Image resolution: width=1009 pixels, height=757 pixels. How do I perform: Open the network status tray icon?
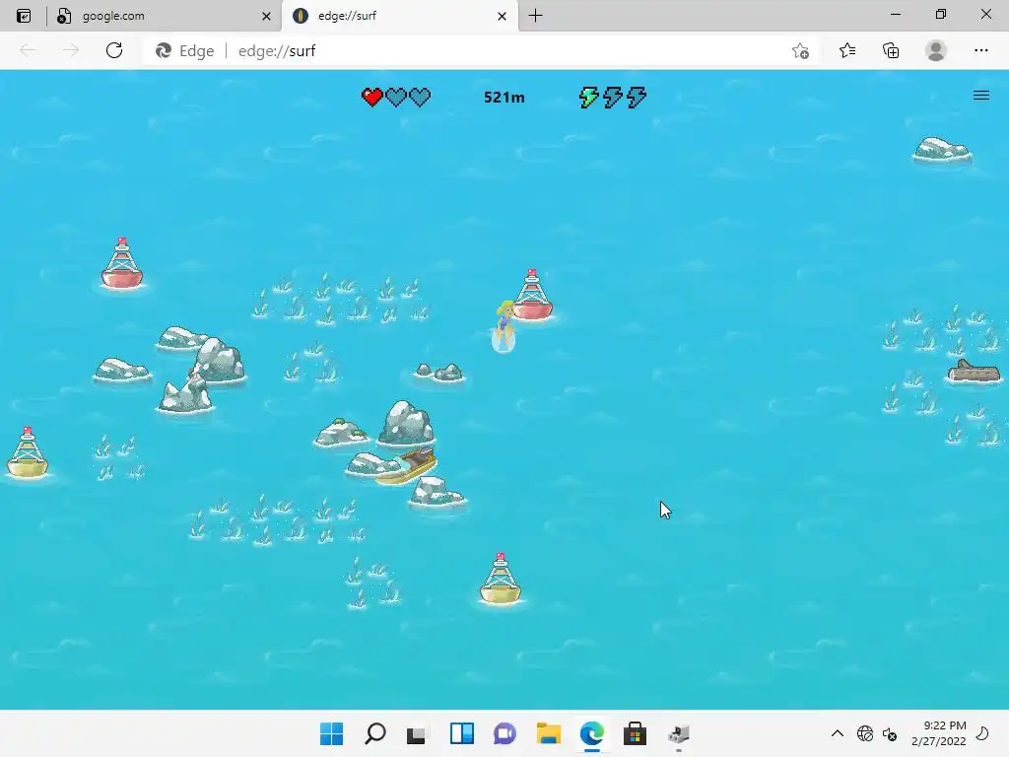[x=865, y=733]
